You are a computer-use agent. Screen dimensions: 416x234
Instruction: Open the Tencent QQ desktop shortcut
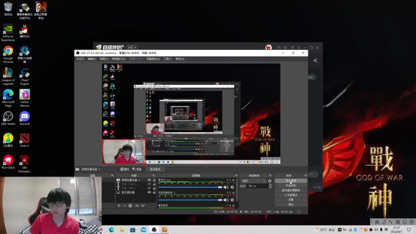(24, 31)
